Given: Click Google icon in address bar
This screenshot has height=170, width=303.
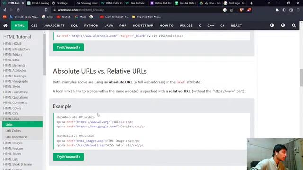Looking at the screenshot, I should (x=225, y=10).
